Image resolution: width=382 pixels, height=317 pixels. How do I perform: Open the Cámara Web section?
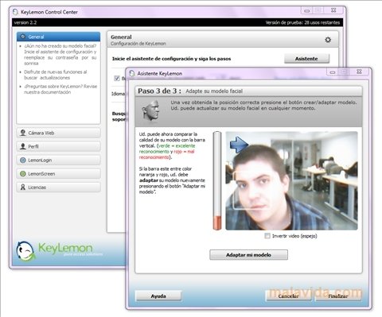[x=58, y=133]
